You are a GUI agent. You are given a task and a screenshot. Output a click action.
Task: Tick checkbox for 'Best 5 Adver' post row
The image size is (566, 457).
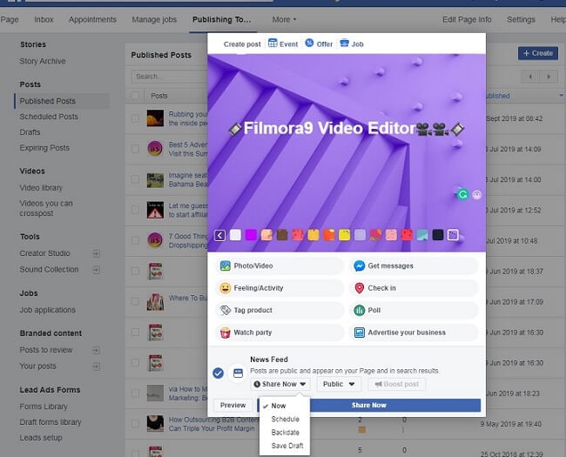click(135, 149)
